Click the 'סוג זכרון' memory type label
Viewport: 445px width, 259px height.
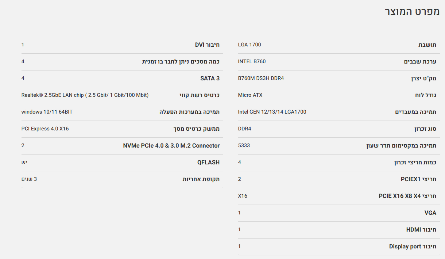(425, 129)
